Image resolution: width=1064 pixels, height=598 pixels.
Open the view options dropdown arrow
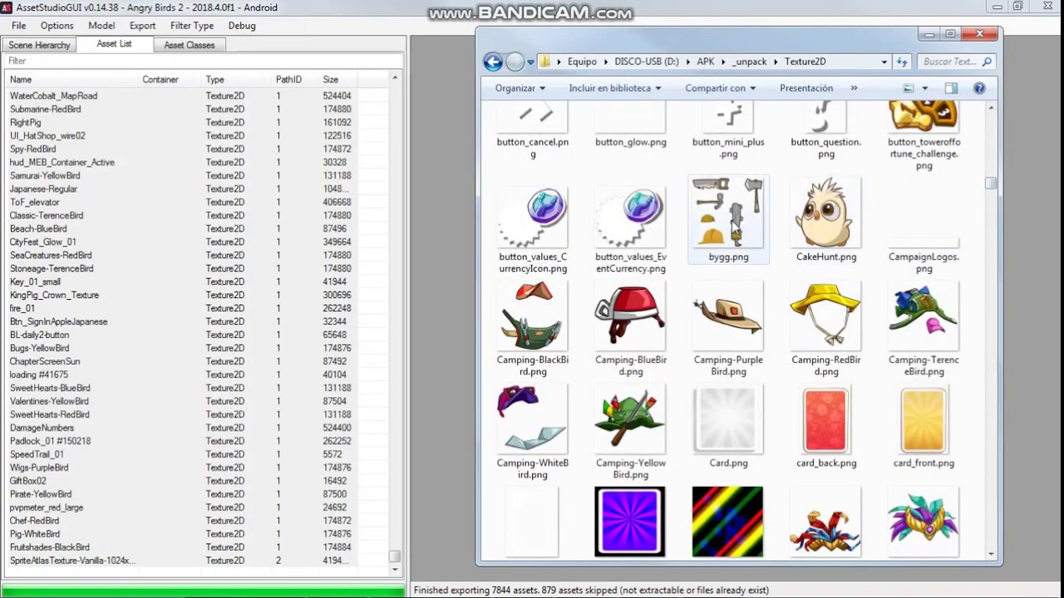(924, 88)
